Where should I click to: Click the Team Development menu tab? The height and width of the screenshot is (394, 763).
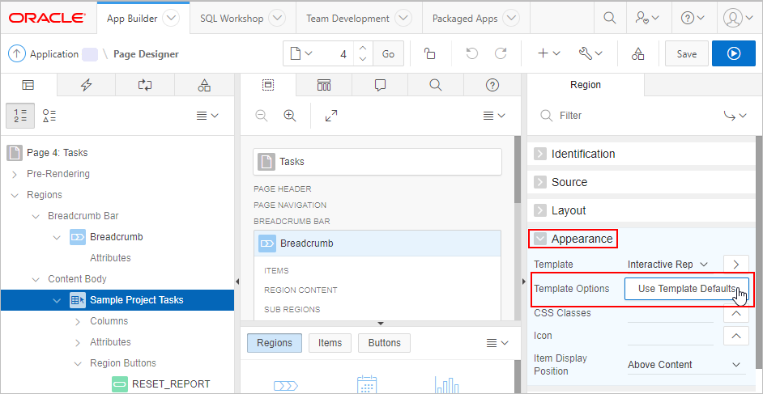[x=348, y=19]
